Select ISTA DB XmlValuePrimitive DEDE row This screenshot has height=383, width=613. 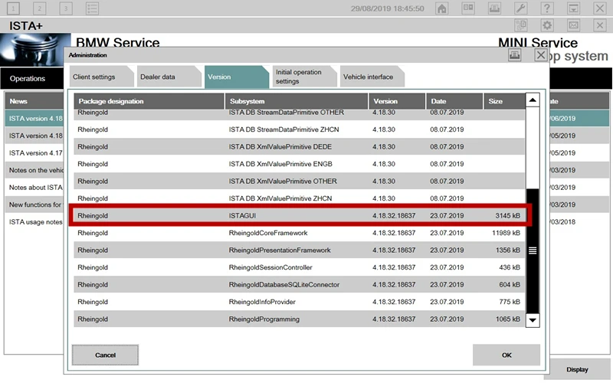(299, 146)
